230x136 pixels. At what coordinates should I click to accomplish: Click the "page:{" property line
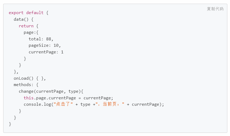click(31, 32)
